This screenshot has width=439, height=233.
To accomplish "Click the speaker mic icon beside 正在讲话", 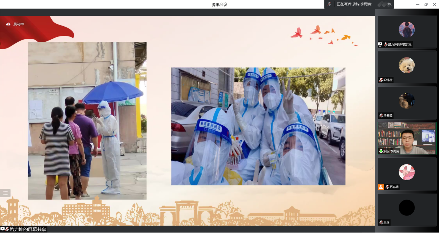I will 329,4.
